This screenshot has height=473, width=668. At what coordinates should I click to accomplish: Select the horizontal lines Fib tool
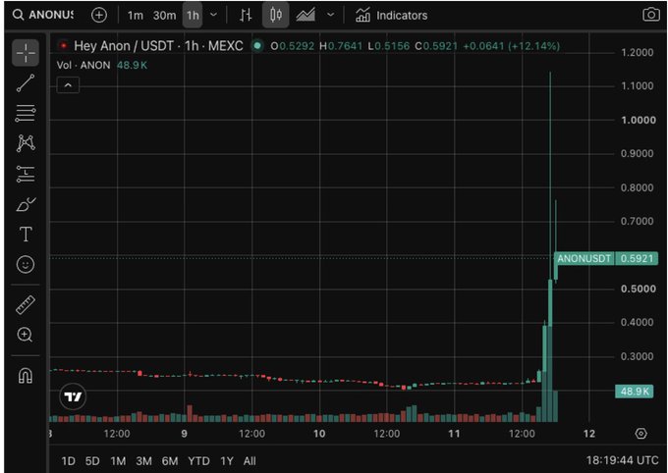click(x=26, y=113)
